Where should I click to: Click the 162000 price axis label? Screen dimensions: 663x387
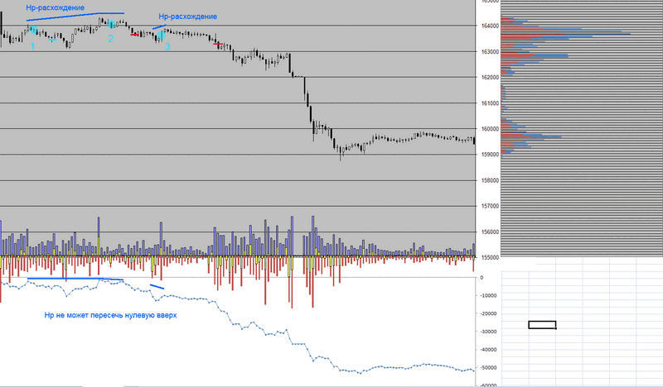tap(489, 78)
